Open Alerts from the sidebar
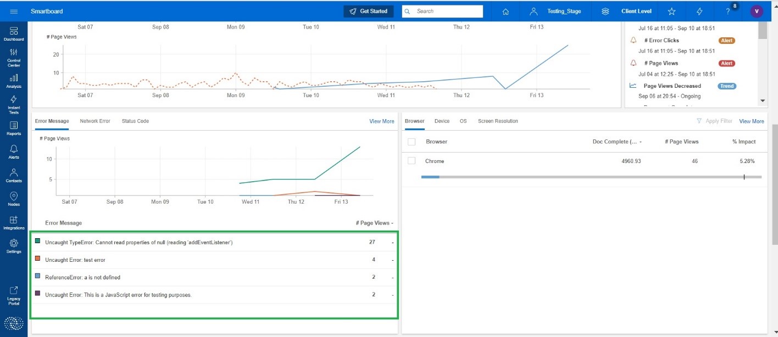Viewport: 778px width, 337px height. tap(14, 152)
